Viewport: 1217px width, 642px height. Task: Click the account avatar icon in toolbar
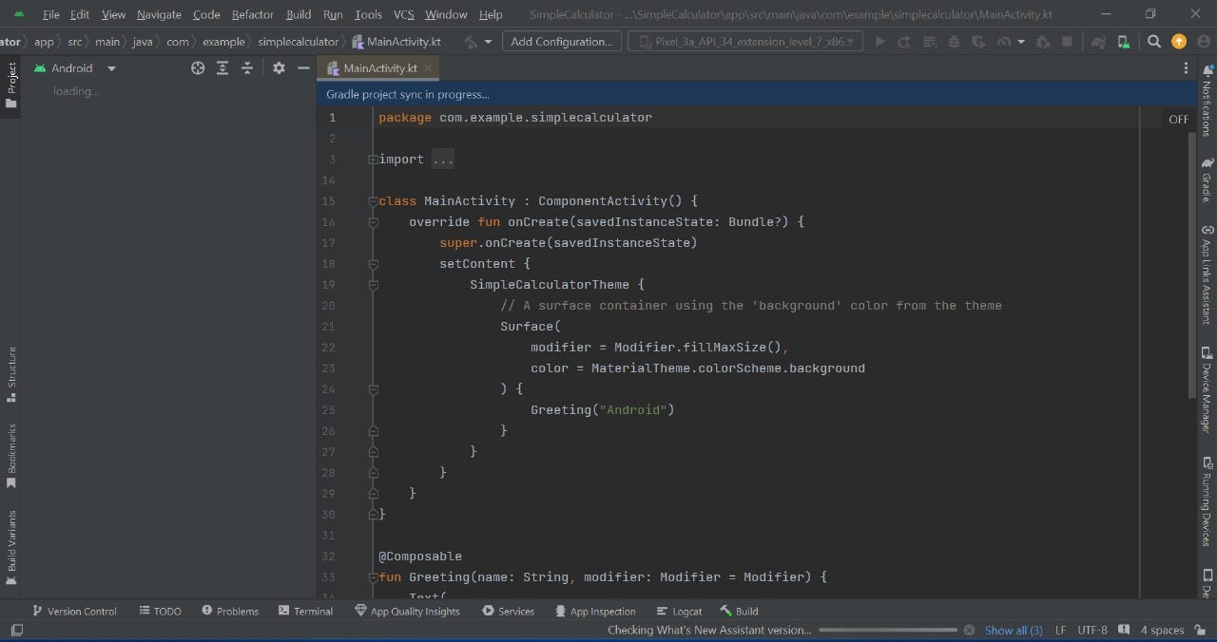1202,42
